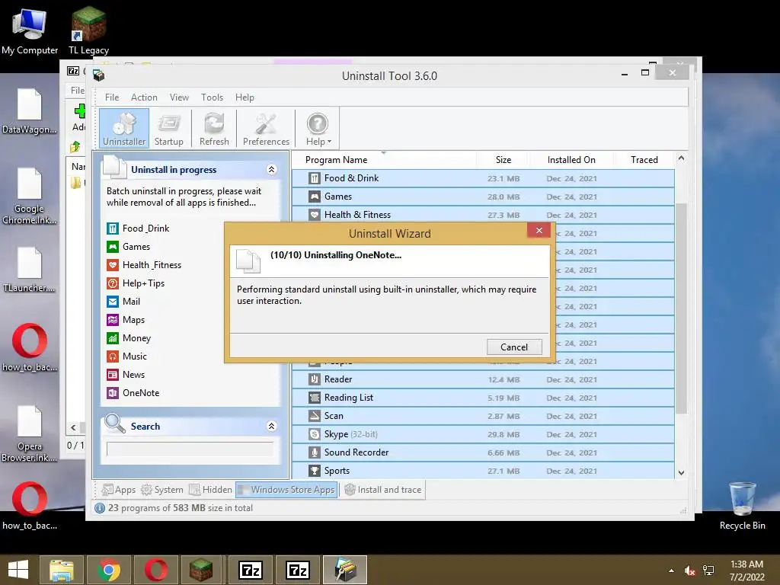Viewport: 780px width, 585px height.
Task: Select the Reader program row
Action: pyautogui.click(x=483, y=379)
